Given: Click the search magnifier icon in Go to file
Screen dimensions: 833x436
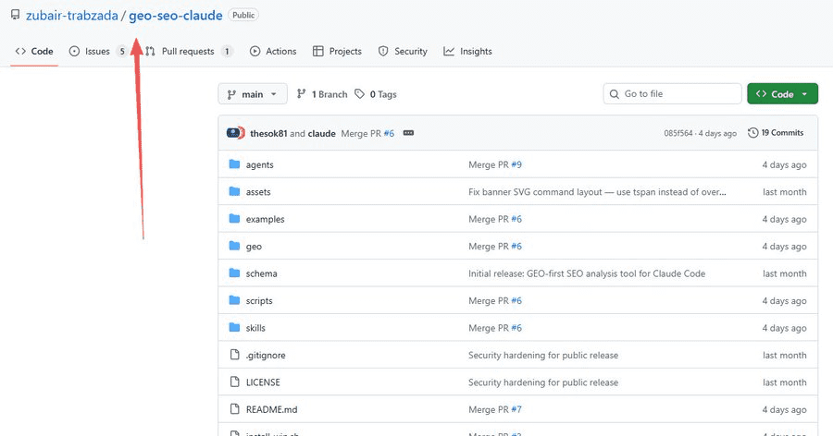Looking at the screenshot, I should point(615,94).
